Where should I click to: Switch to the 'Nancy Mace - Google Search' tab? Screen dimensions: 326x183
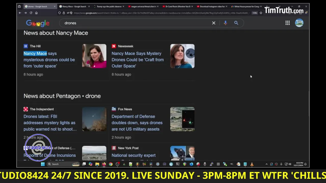pos(74,6)
